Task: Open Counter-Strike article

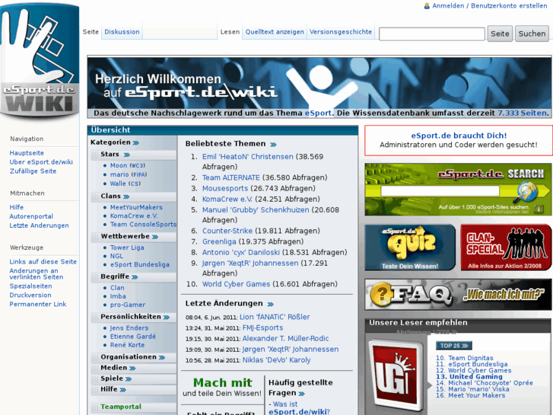Action: click(x=227, y=231)
